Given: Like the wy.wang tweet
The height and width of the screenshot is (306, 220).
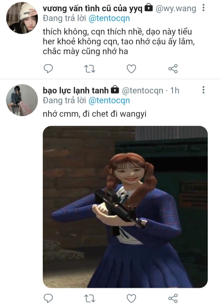Looking at the screenshot, I should click(x=131, y=69).
